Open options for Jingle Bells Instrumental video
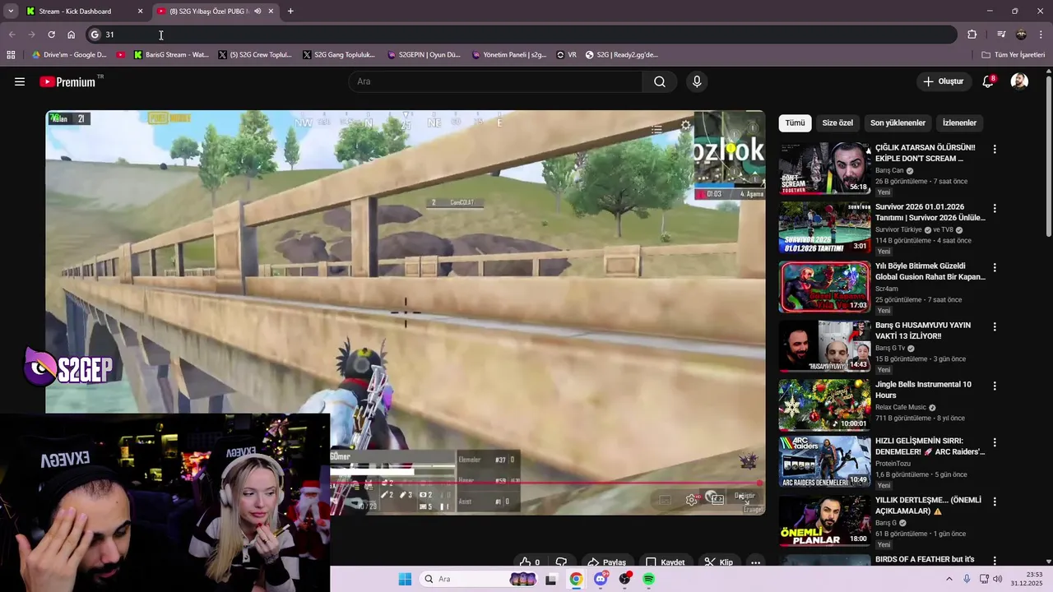 995,386
